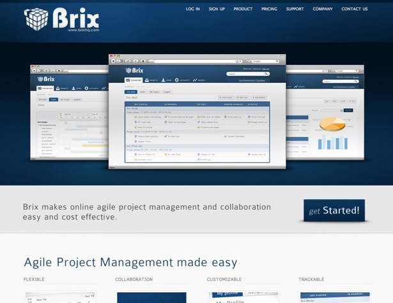This screenshot has height=303, width=393.
Task: Open company dropdown in center window header
Action: click(x=254, y=80)
